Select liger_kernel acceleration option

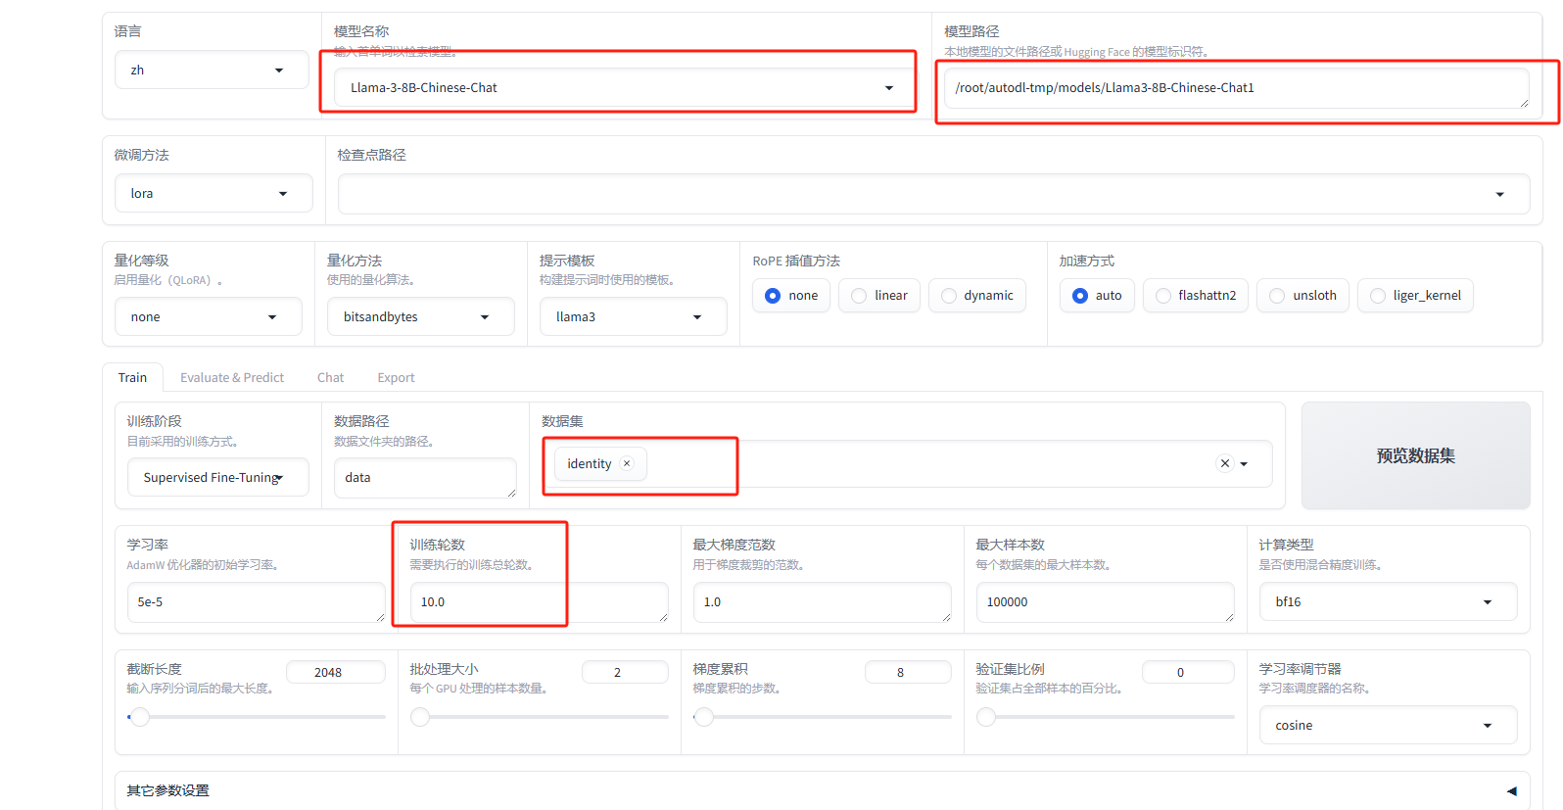[1378, 296]
